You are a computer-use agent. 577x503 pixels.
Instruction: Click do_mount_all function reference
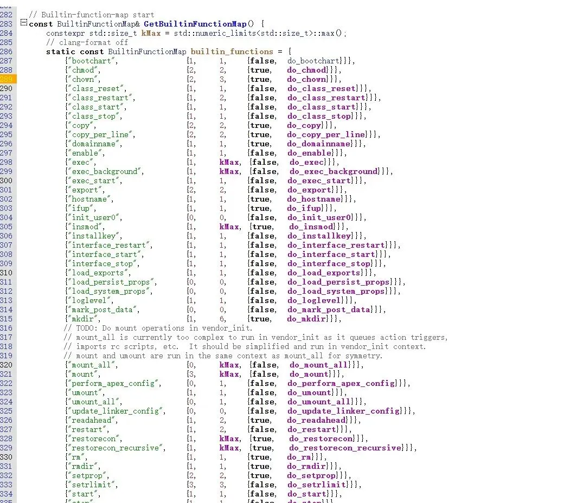point(319,365)
